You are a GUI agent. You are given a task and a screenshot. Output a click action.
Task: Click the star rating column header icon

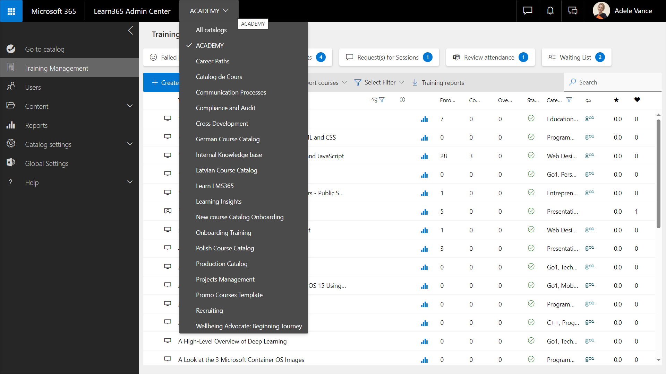click(x=616, y=100)
